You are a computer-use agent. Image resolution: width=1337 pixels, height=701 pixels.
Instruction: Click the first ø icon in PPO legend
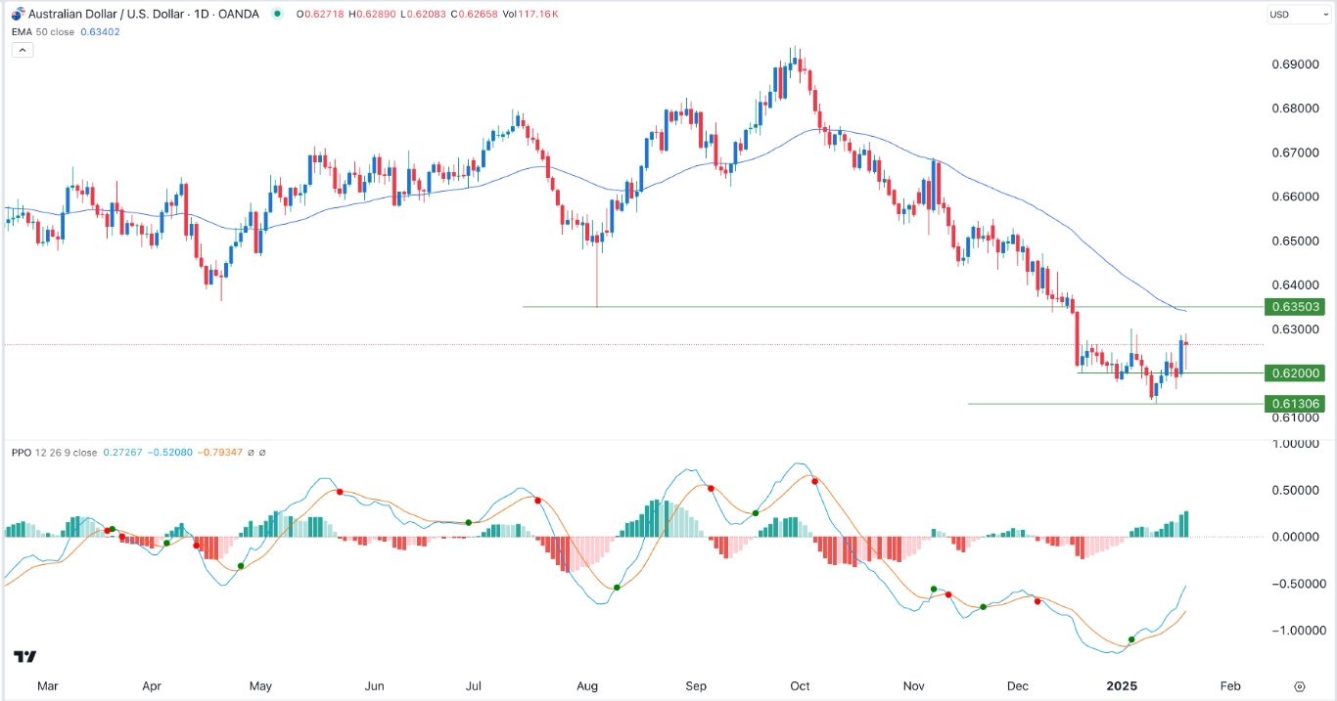251,452
